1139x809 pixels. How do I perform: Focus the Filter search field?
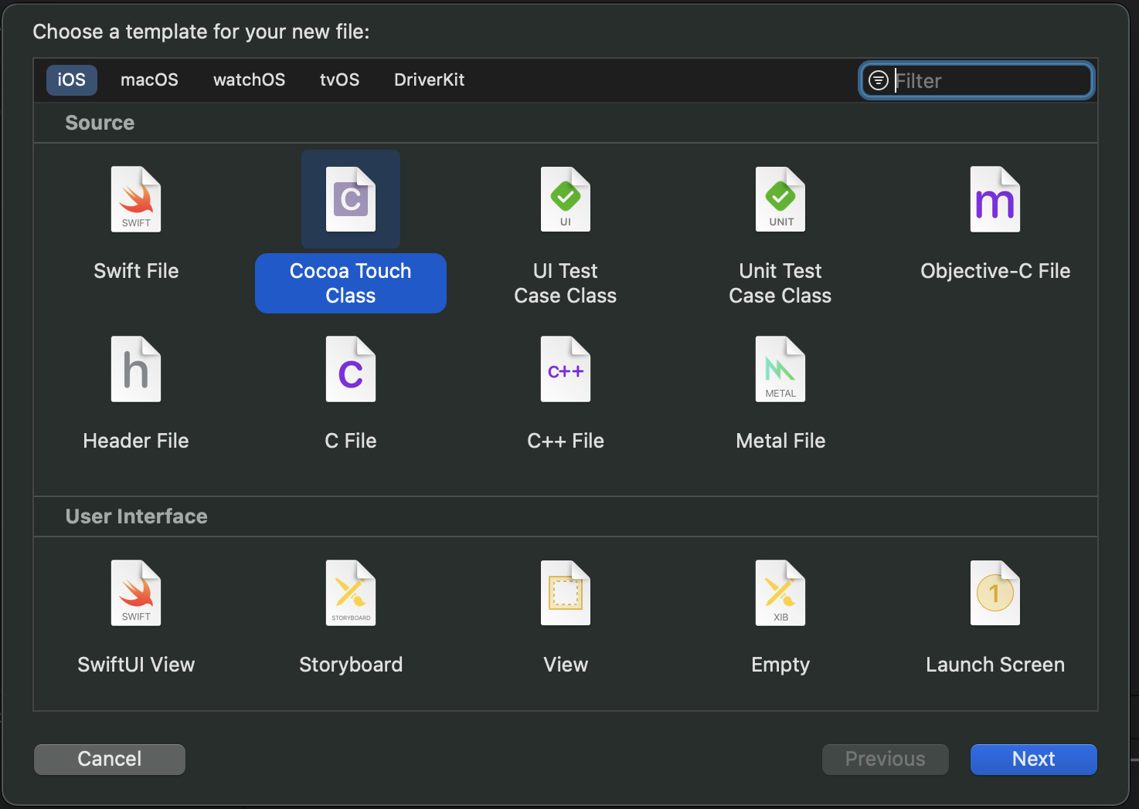point(977,80)
